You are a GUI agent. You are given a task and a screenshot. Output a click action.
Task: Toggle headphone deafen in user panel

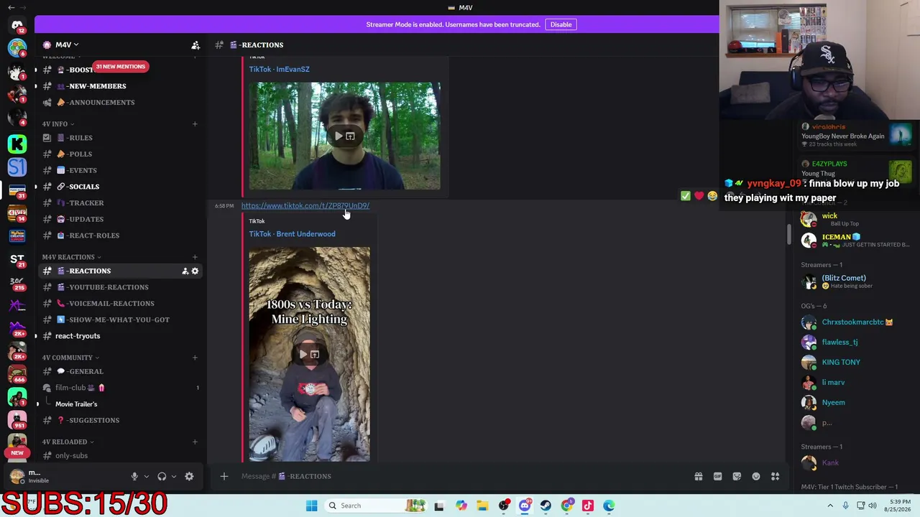point(162,476)
